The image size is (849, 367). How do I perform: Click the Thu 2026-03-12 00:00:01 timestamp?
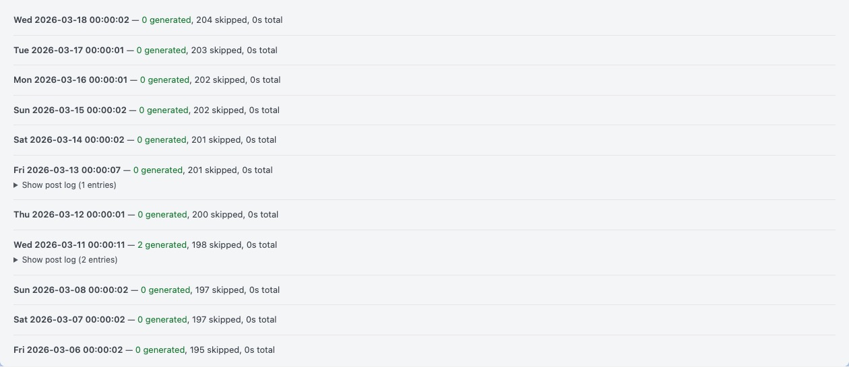click(69, 215)
